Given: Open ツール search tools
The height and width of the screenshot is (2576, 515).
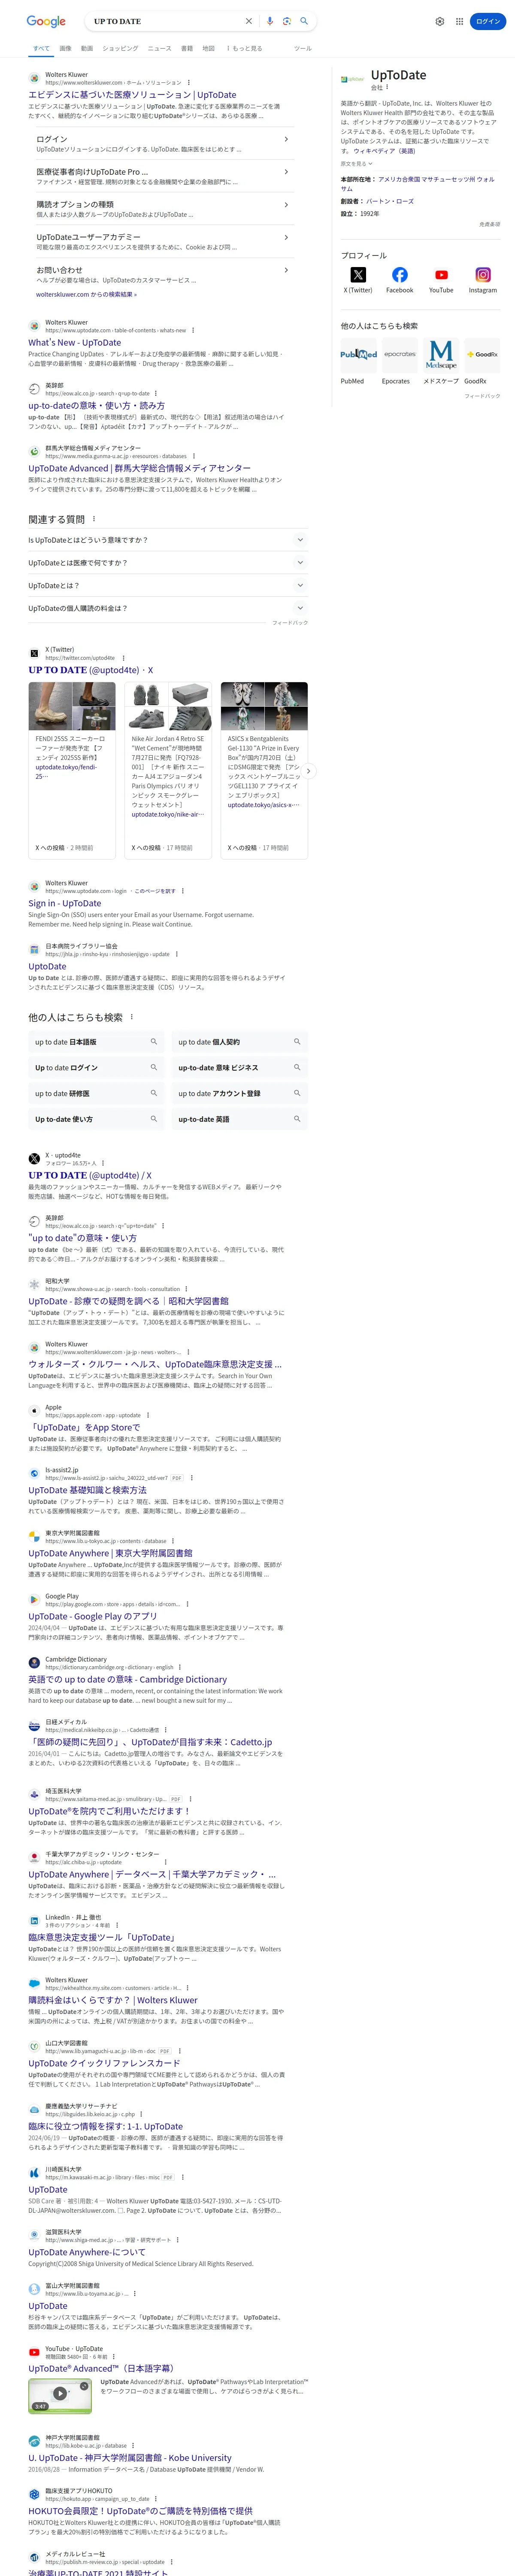Looking at the screenshot, I should point(302,48).
